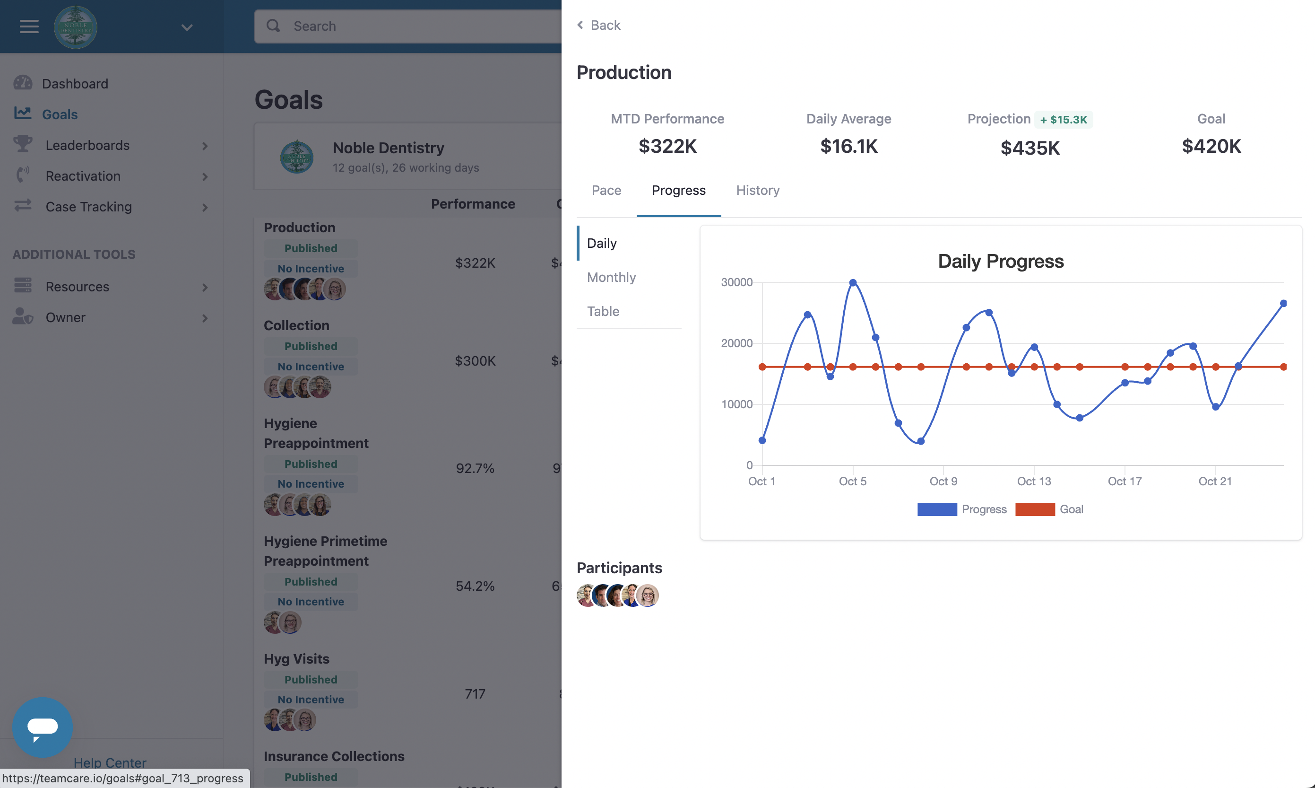Click the Owner user-shield icon

click(23, 316)
